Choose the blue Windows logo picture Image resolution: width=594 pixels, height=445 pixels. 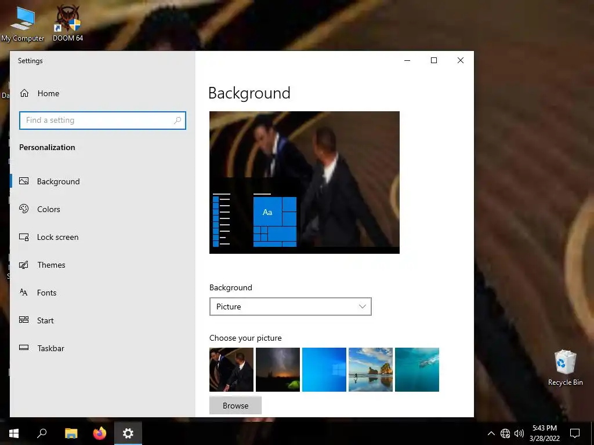coord(324,370)
